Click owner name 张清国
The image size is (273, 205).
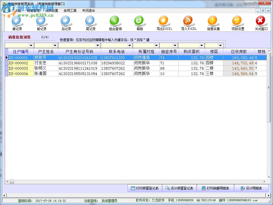(40, 74)
